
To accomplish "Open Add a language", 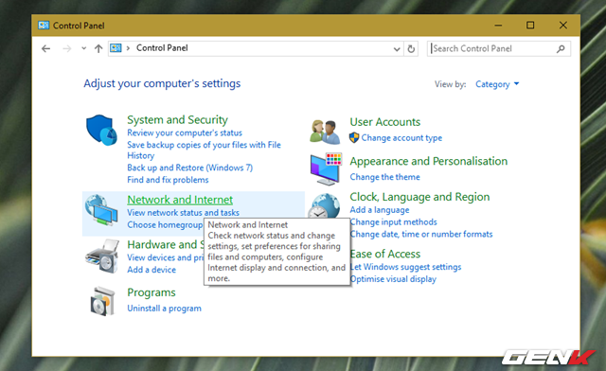I will [380, 210].
